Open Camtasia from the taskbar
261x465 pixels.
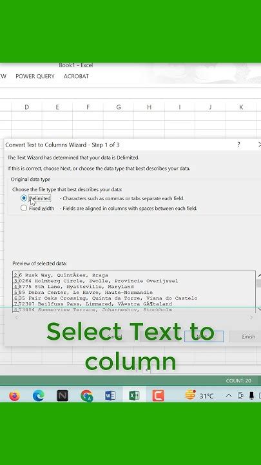pyautogui.click(x=158, y=396)
